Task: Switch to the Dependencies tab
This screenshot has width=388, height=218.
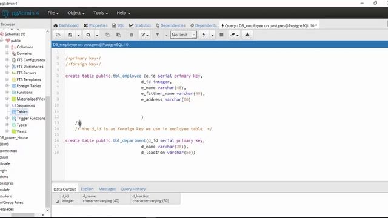Action: pos(171,25)
